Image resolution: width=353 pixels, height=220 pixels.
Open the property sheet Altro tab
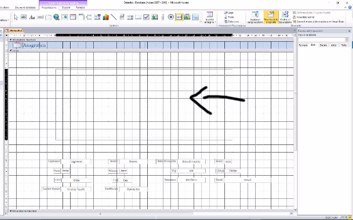pos(334,45)
